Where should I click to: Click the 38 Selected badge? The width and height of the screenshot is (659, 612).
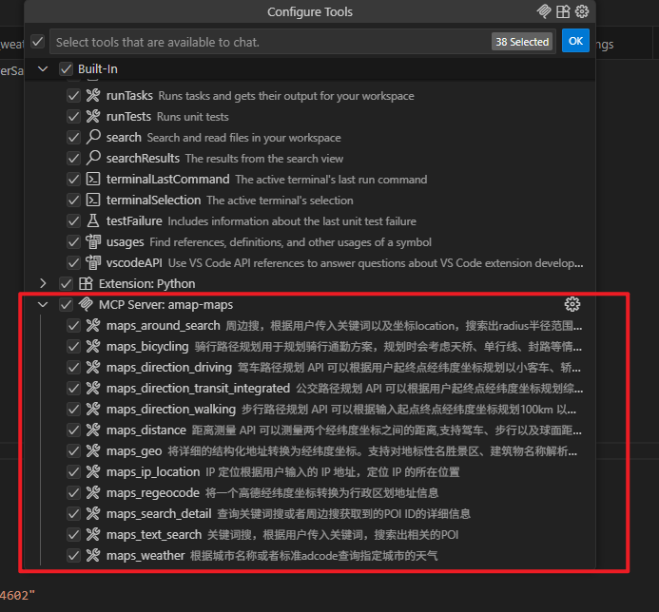click(x=522, y=42)
